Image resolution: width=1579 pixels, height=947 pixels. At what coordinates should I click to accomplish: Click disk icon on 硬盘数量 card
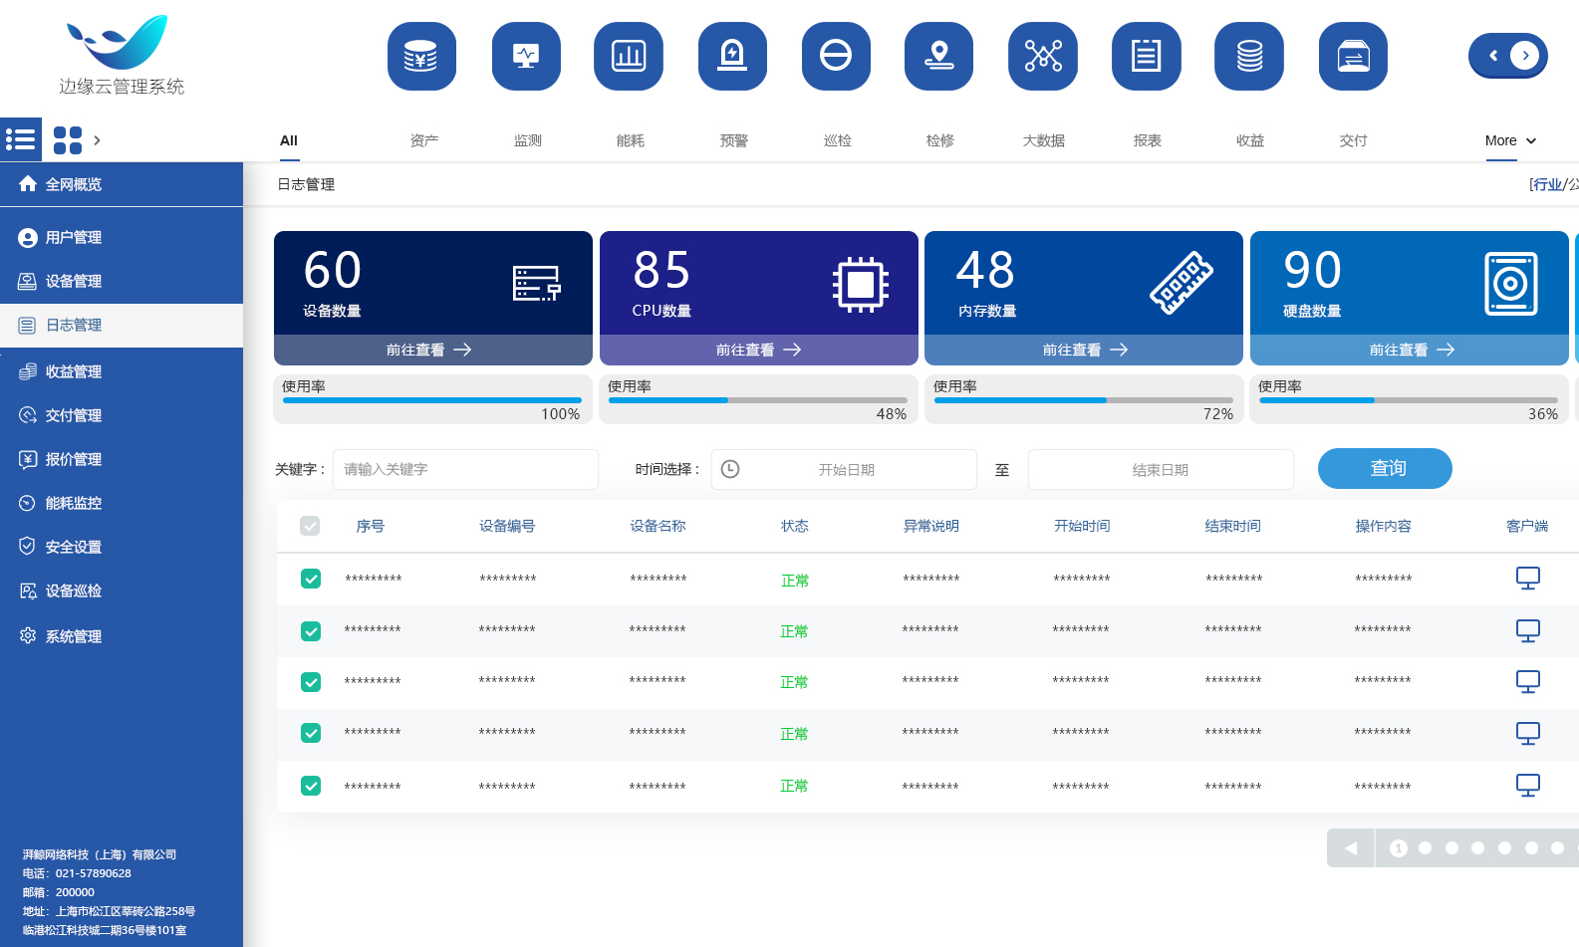pyautogui.click(x=1510, y=284)
